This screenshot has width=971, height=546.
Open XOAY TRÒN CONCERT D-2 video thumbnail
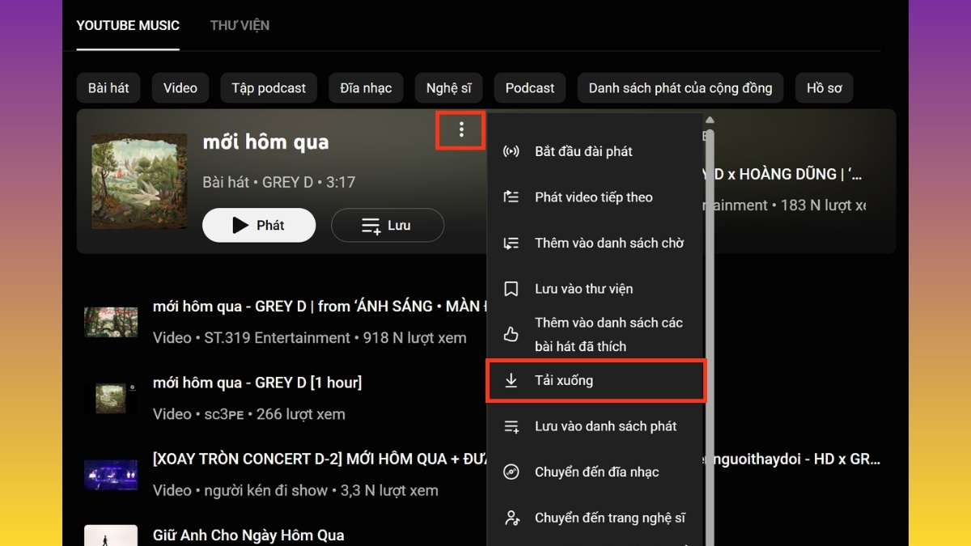click(111, 474)
